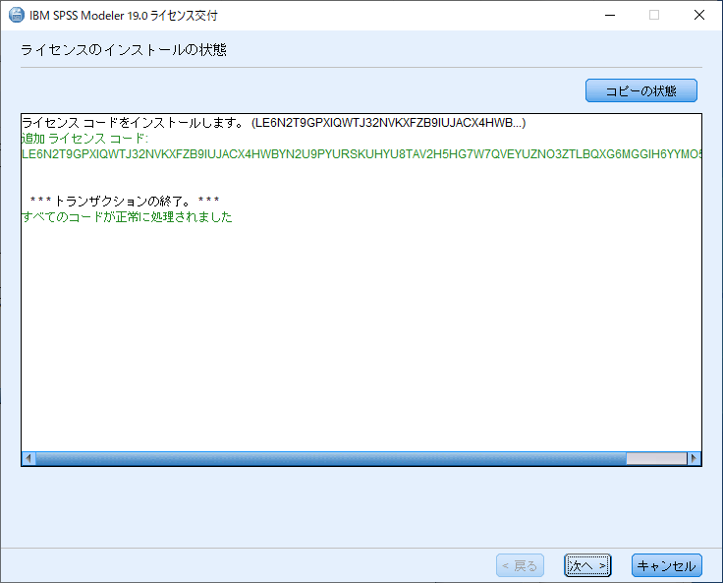Click the disabled maximize window button
Screen dimensions: 723x583
[x=654, y=15]
